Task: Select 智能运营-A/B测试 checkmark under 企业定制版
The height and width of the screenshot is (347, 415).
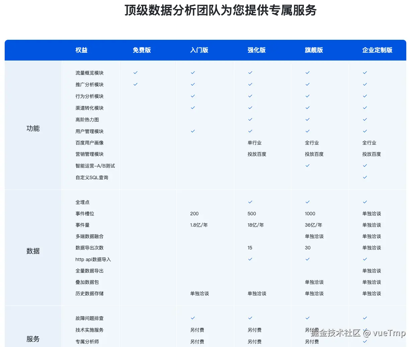Action: click(365, 165)
